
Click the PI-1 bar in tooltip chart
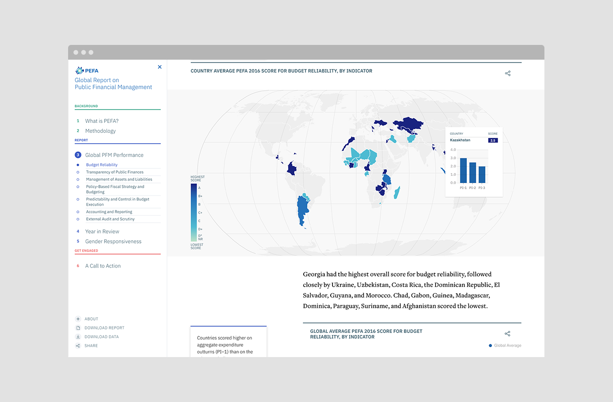click(463, 170)
